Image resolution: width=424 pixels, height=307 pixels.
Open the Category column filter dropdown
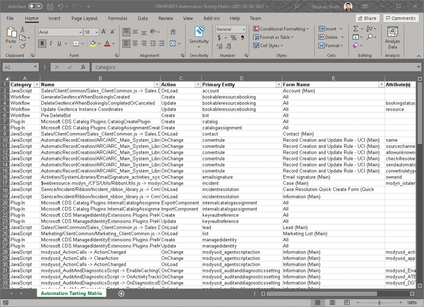point(36,84)
